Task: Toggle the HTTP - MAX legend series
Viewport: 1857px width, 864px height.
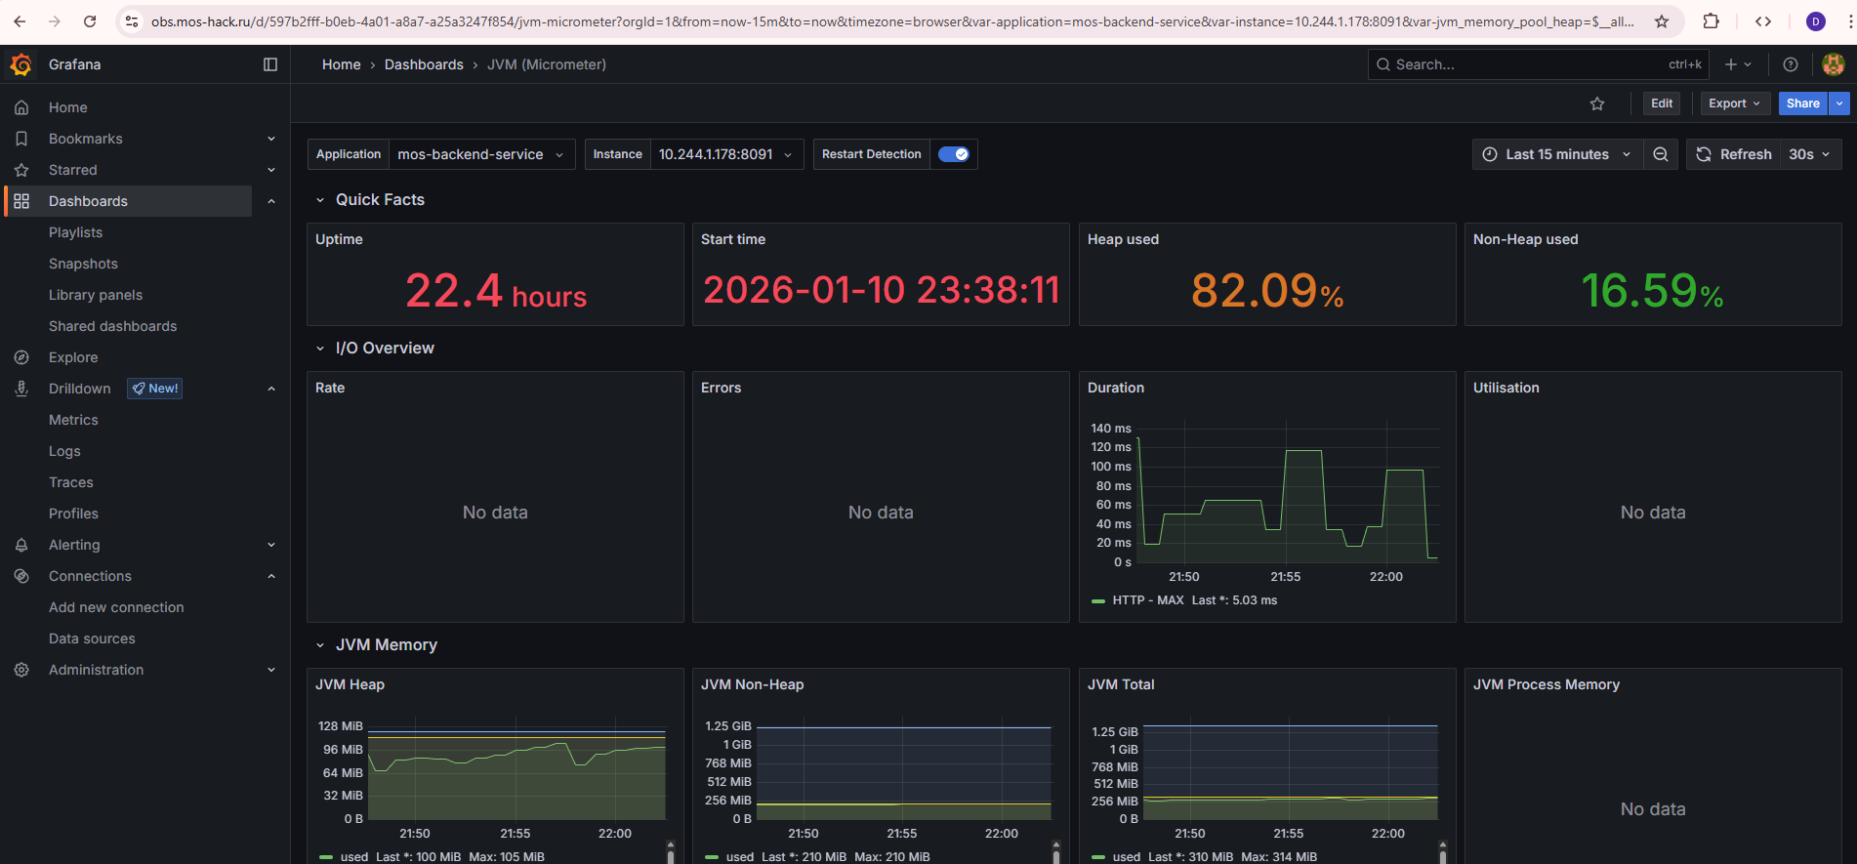Action: tap(1147, 600)
